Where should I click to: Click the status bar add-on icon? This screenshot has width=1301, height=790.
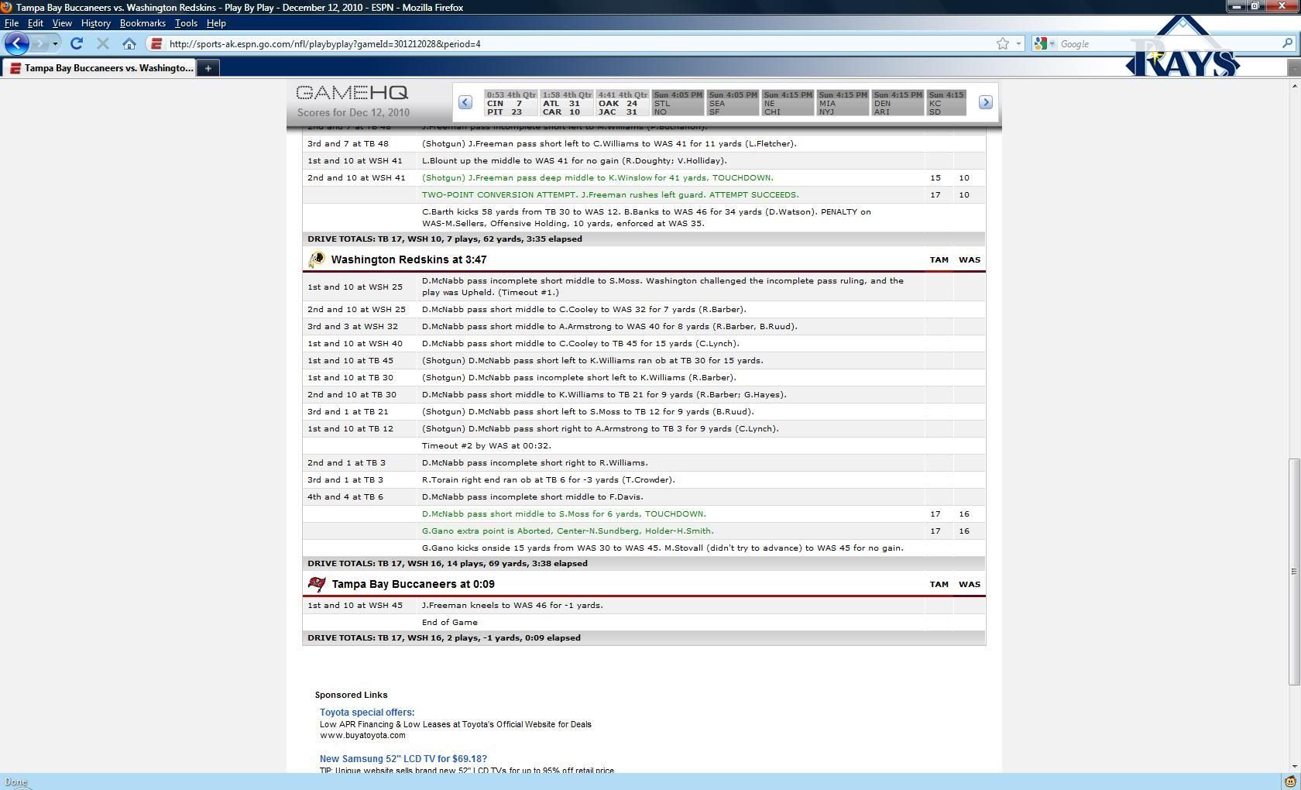point(1290,781)
